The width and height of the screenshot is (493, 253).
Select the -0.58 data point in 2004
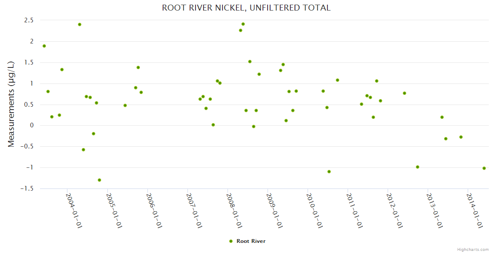pos(83,150)
